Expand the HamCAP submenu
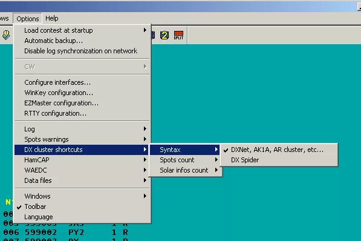The image size is (361, 241). coord(82,160)
